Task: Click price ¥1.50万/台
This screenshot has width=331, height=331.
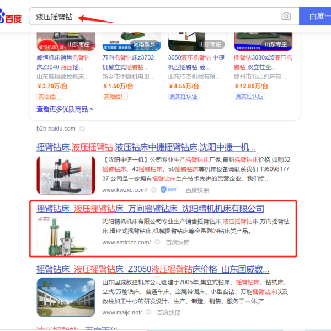Action: tap(118, 86)
